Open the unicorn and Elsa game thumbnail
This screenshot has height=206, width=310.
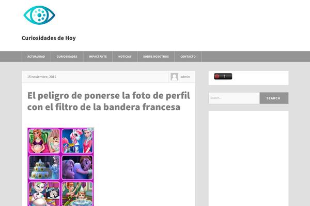pos(77,141)
